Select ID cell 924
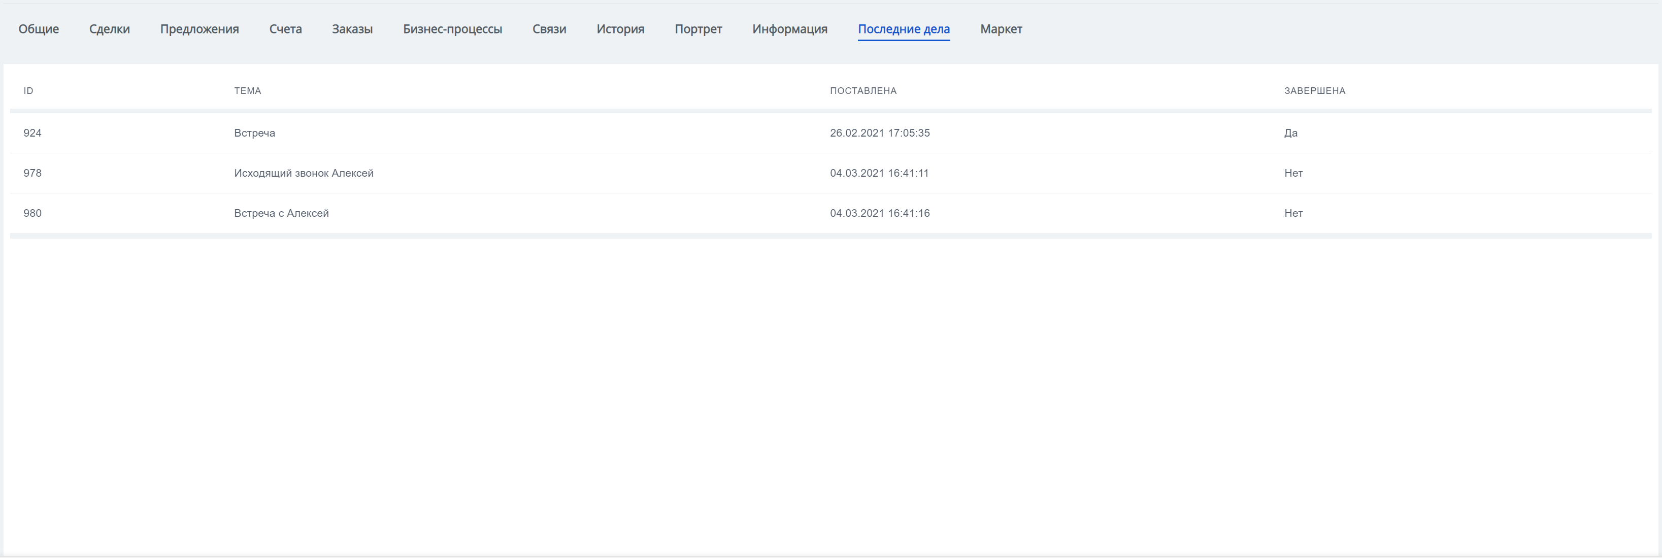The height and width of the screenshot is (558, 1662). pyautogui.click(x=32, y=133)
